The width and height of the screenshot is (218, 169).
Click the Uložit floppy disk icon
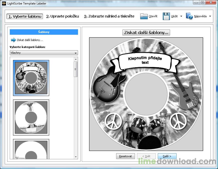pyautogui.click(x=166, y=16)
